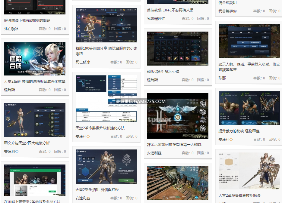Image resolution: width=282 pixels, height=203 pixels.
Task: Open the knight with hexagon stat chart thumbnail
Action: pos(249,171)
